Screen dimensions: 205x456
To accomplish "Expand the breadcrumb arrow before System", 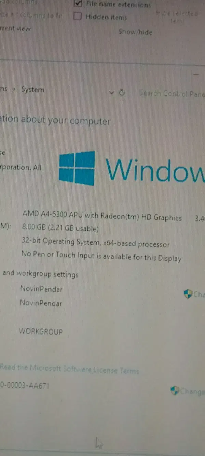I will (x=15, y=90).
